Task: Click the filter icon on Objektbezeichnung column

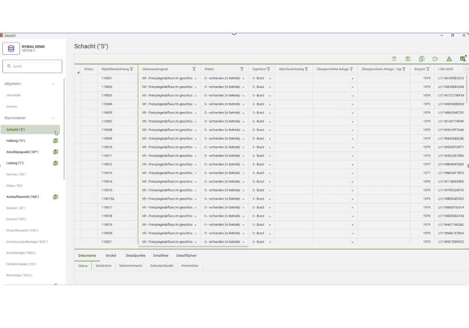Action: [x=131, y=69]
